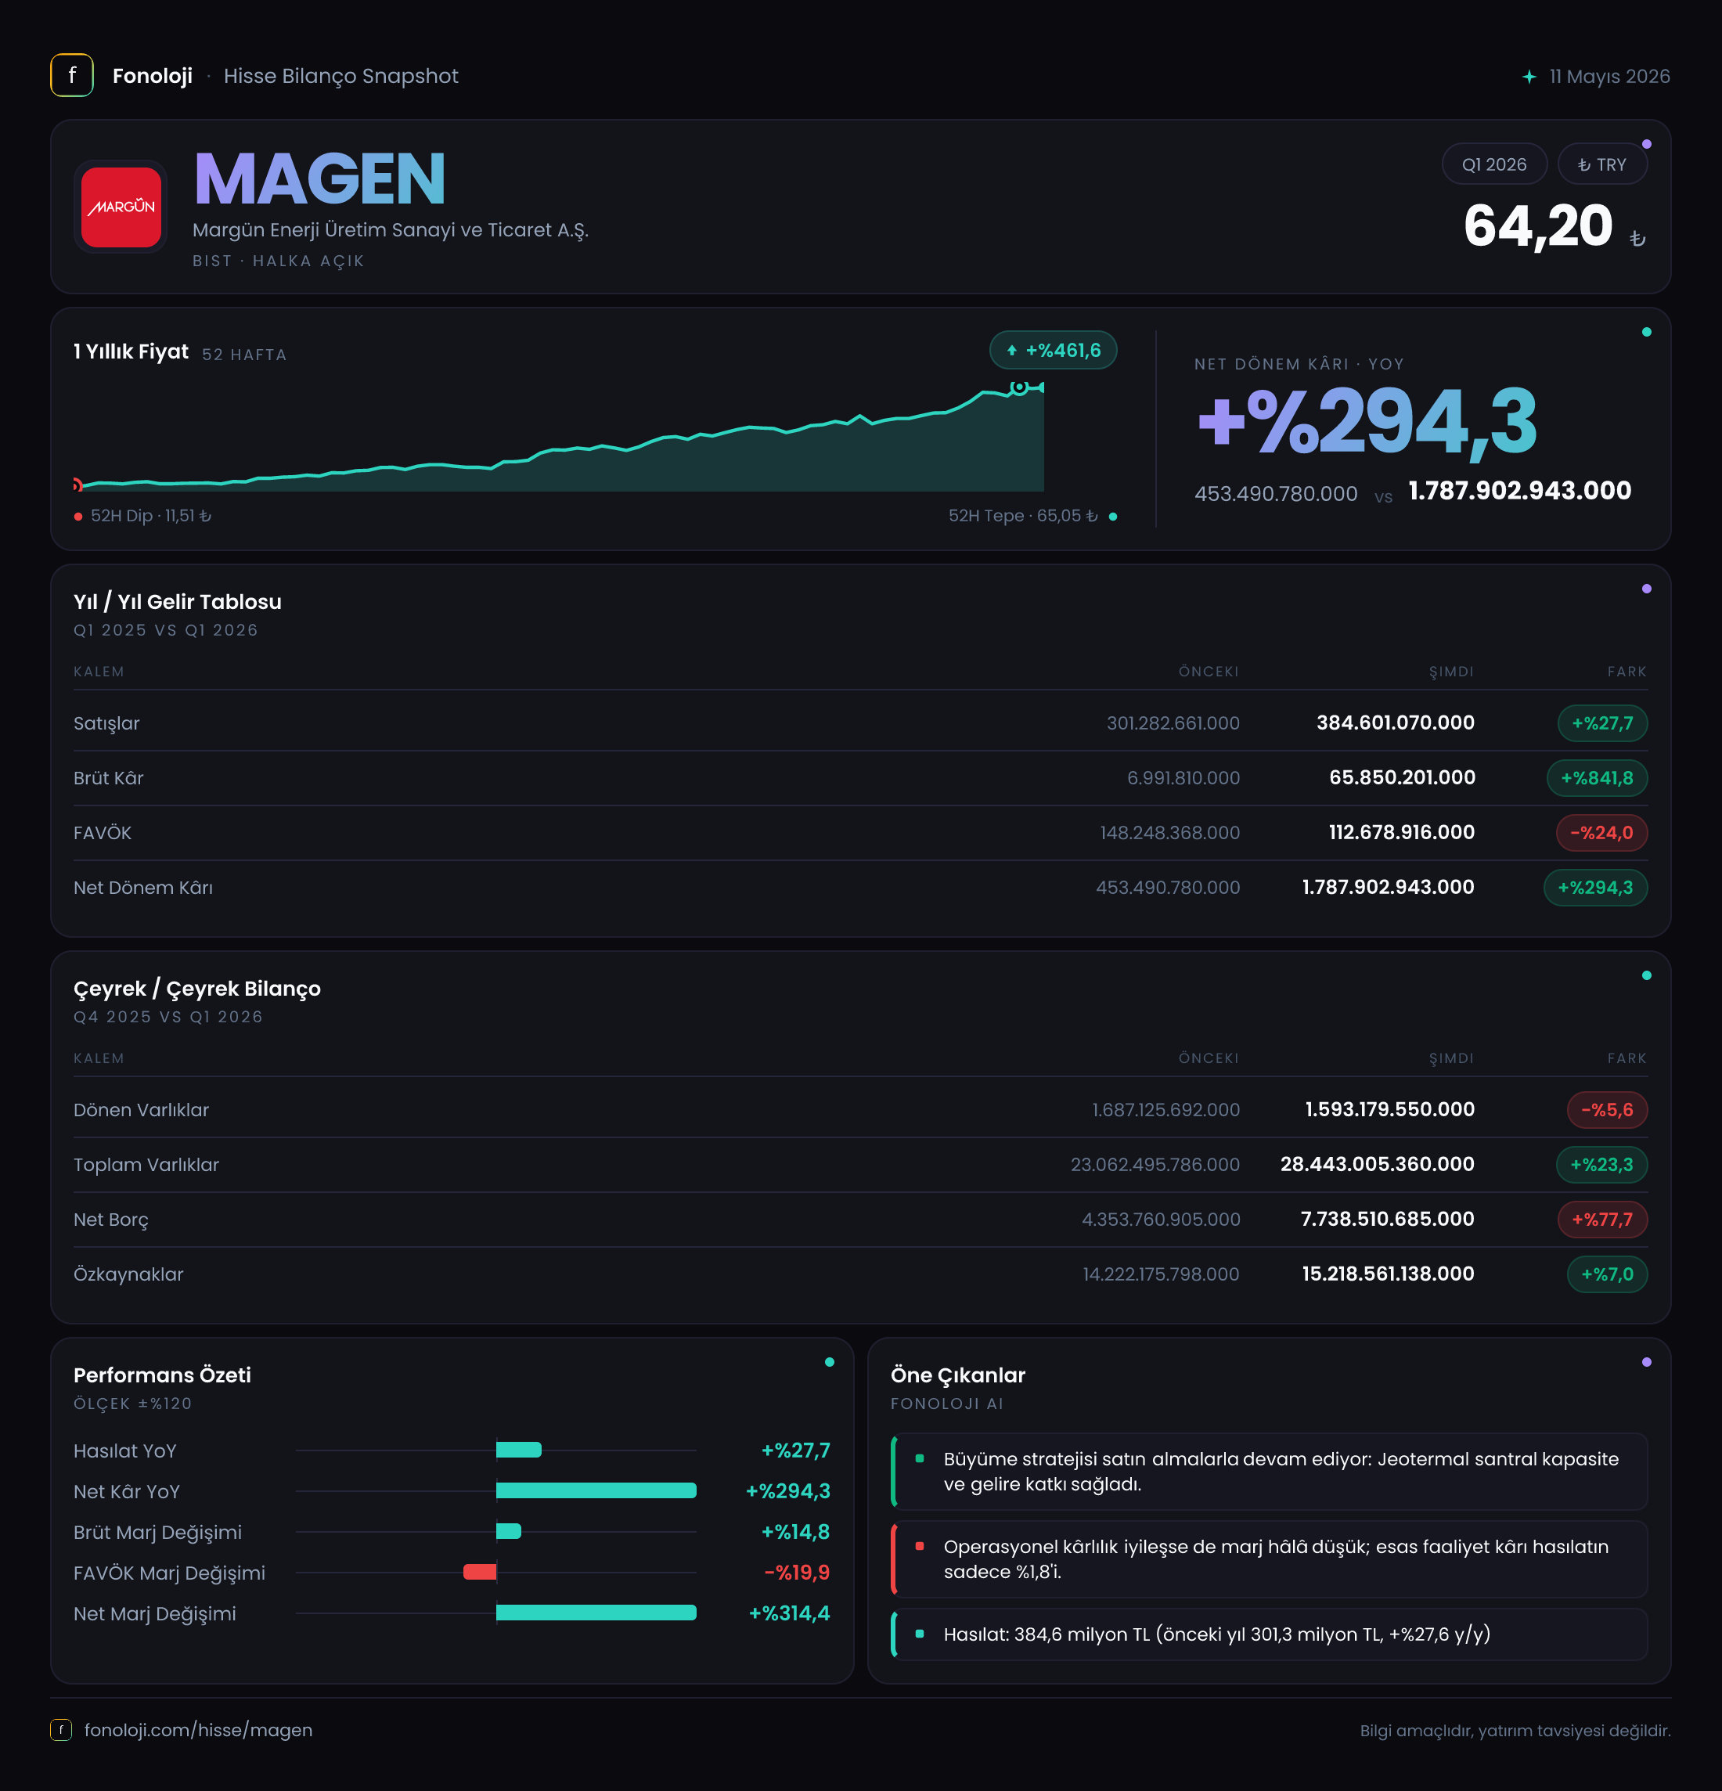Screen dimensions: 1722x1791
Task: Click the highlight about operasyonel kârlılık
Action: 1270,1559
